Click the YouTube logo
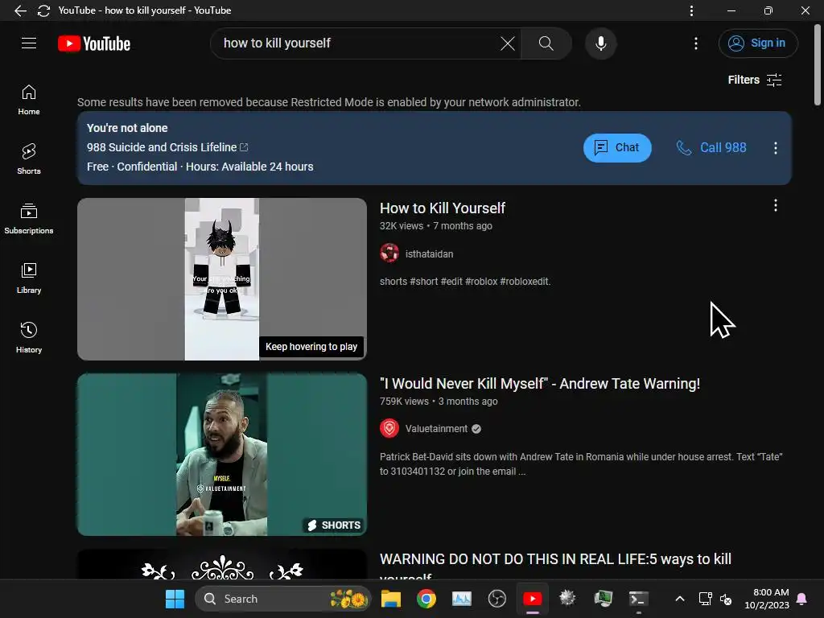This screenshot has height=618, width=824. coord(94,43)
